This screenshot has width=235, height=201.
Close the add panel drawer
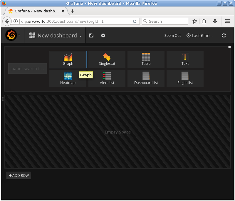pos(229,47)
